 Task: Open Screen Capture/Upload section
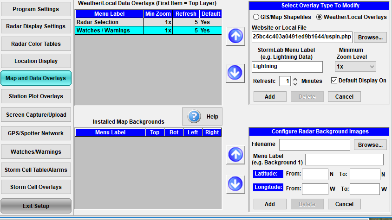36,115
